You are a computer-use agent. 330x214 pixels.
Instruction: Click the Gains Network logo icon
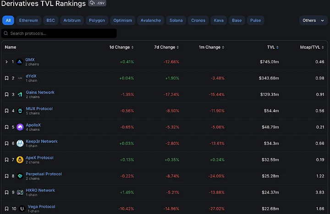(20, 94)
